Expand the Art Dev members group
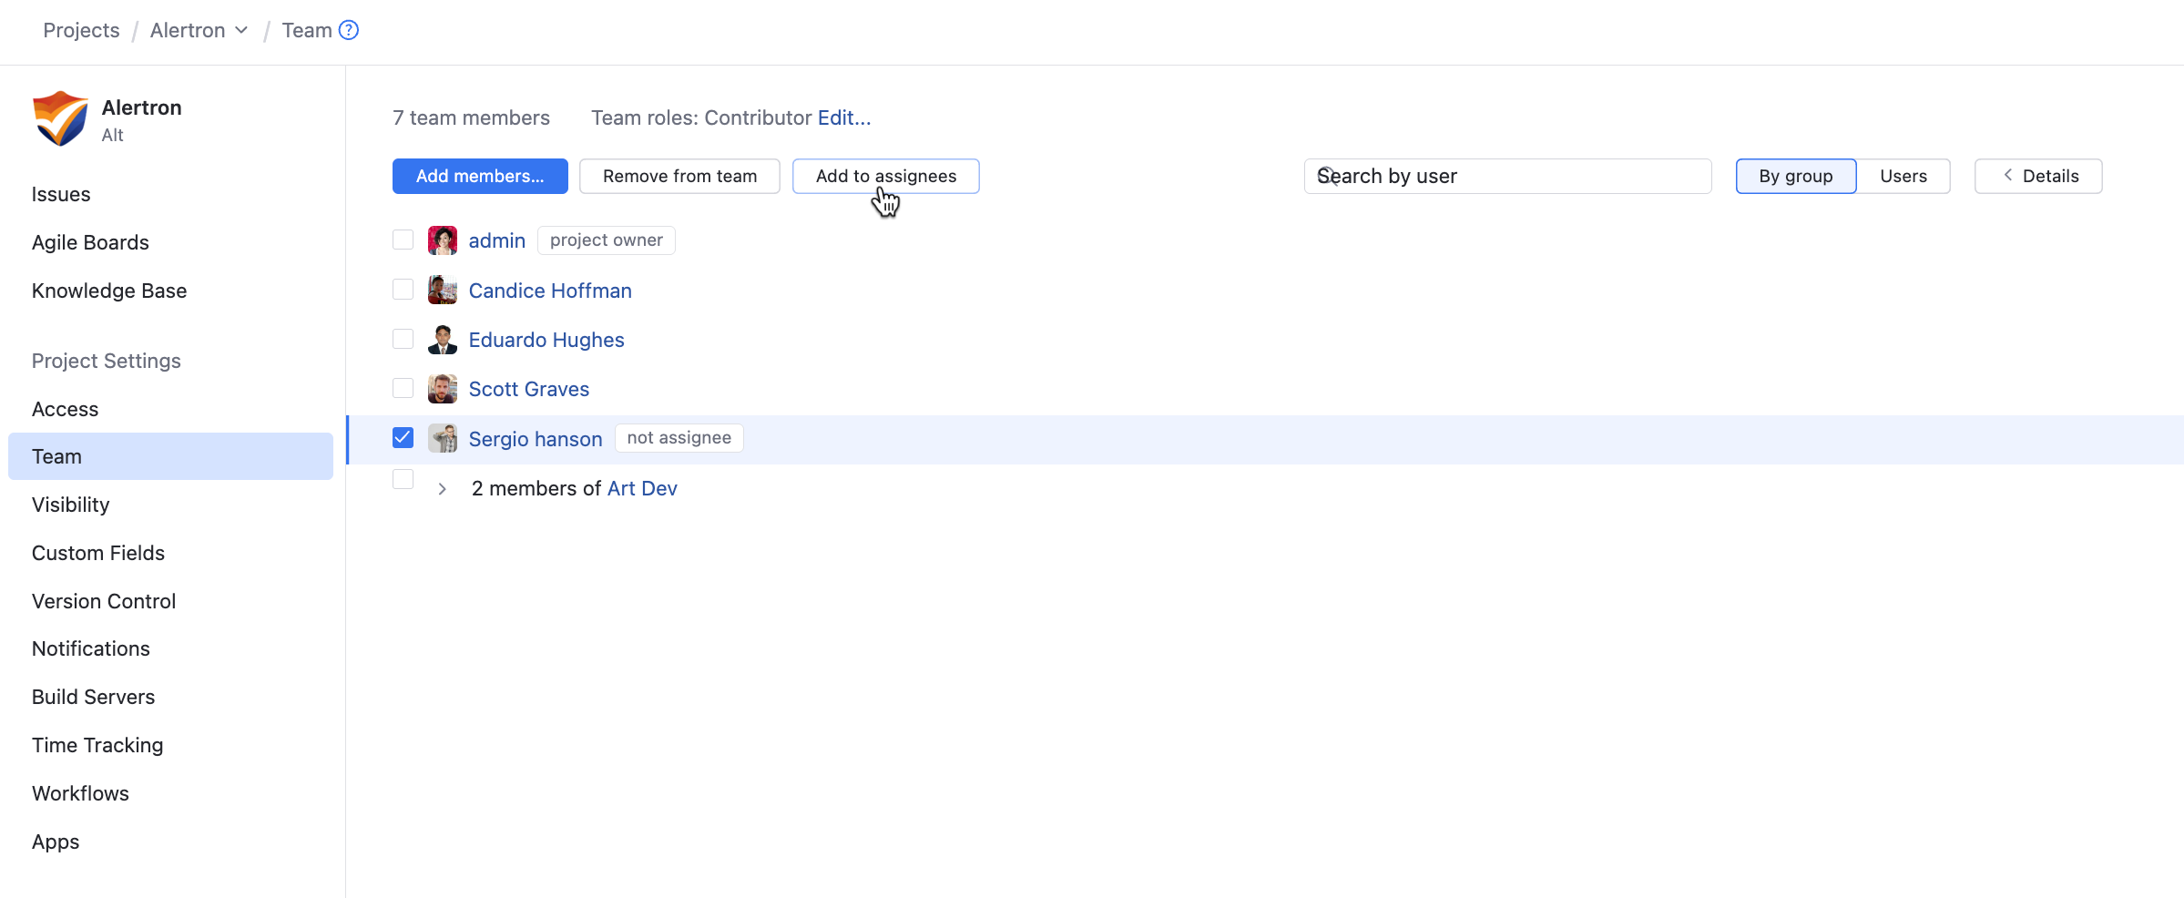This screenshot has width=2184, height=898. 443,489
